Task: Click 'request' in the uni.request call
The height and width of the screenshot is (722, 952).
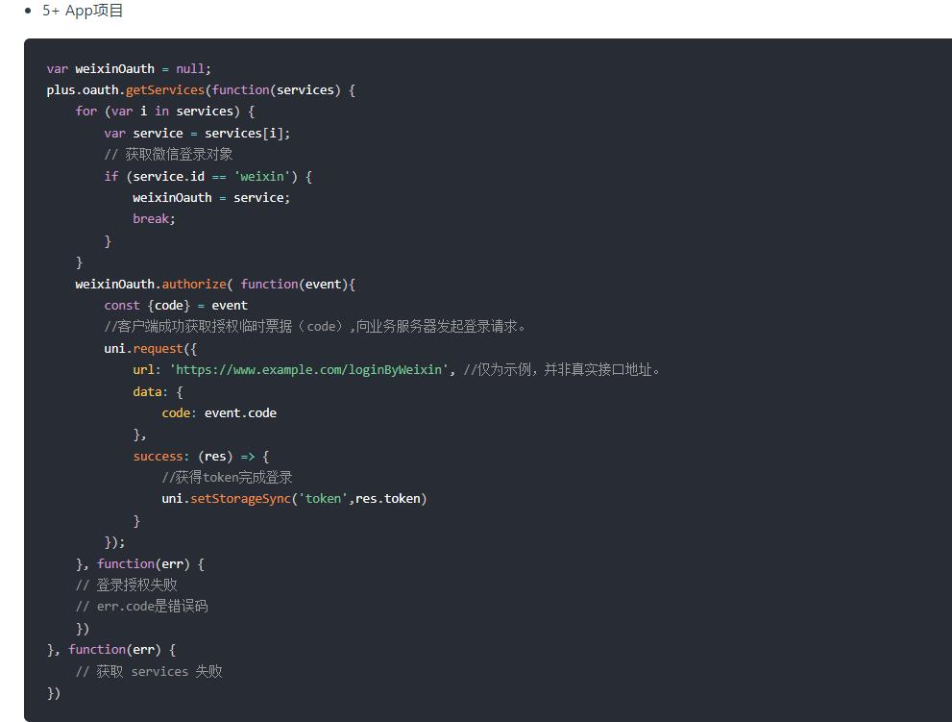Action: (x=158, y=349)
